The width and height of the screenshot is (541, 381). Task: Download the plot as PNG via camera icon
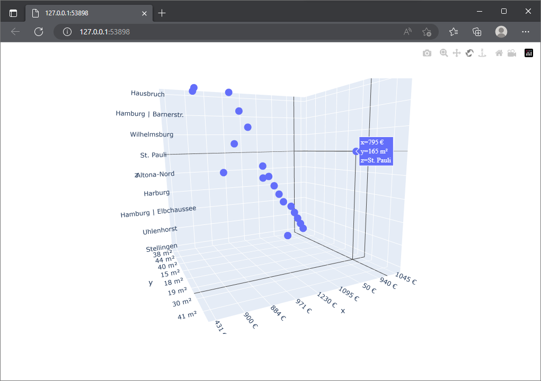click(x=427, y=53)
